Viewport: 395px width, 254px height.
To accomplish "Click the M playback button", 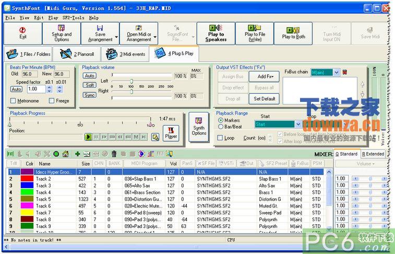I will [136, 137].
